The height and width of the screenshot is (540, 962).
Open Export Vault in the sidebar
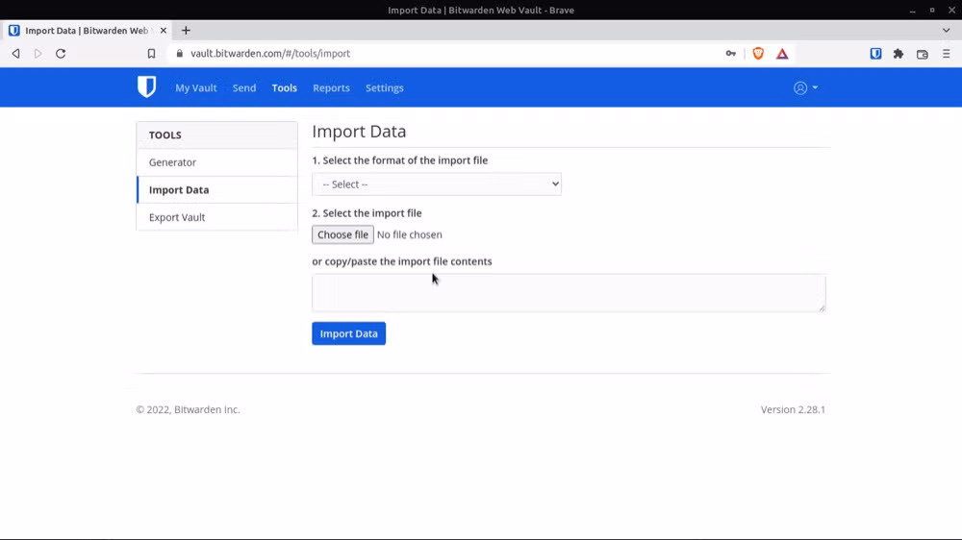[217, 217]
